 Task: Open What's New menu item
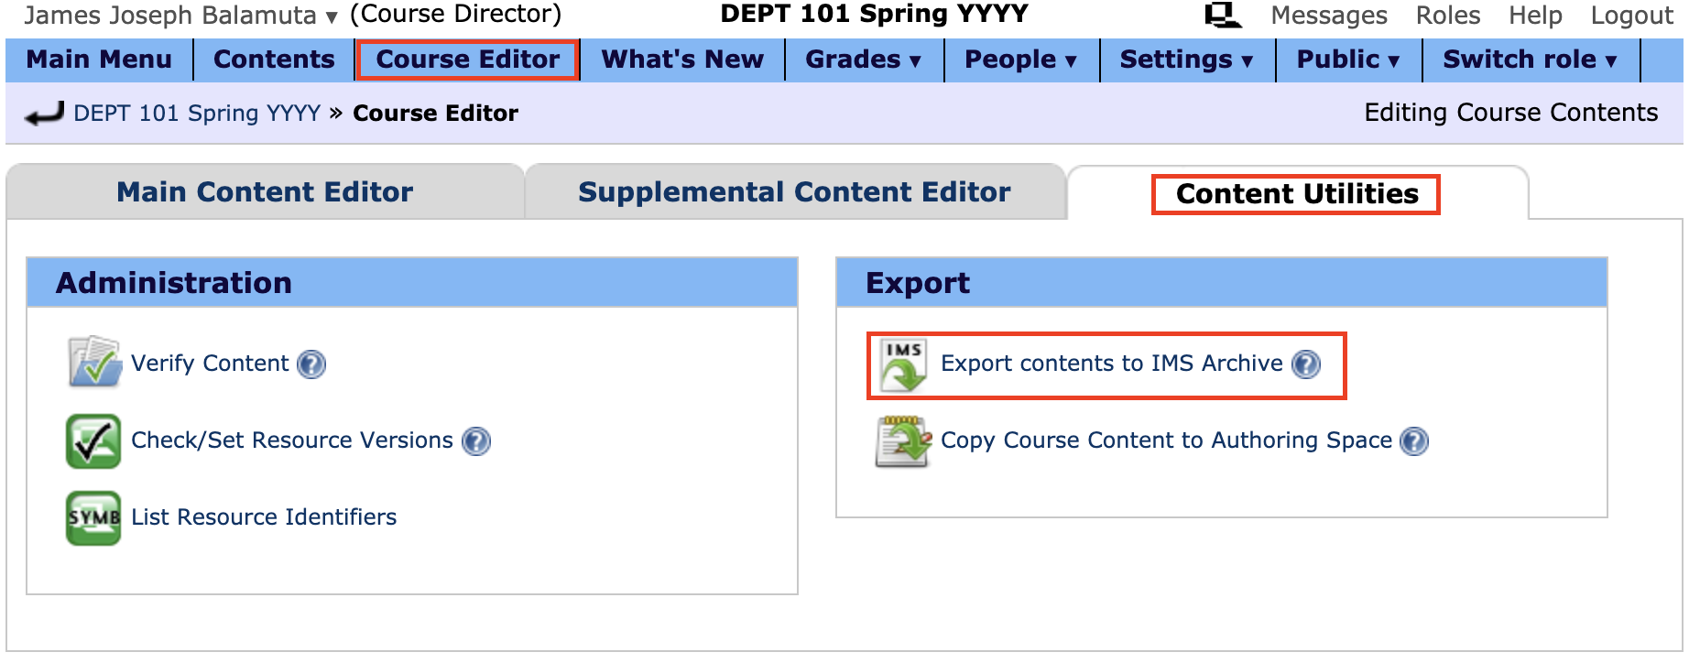pos(682,60)
